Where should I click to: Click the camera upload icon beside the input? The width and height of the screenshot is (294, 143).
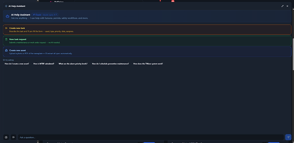coord(6,137)
